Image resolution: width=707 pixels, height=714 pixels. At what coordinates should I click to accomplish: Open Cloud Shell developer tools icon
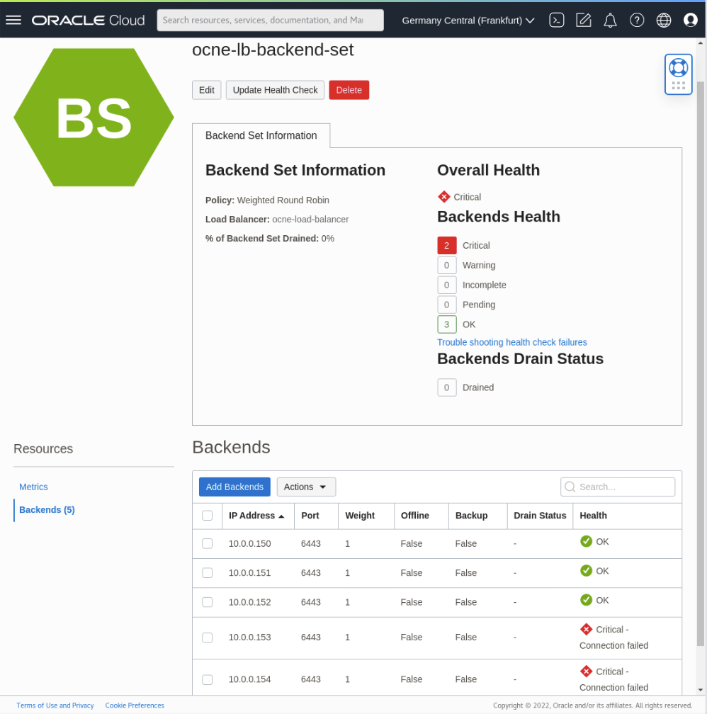(556, 20)
